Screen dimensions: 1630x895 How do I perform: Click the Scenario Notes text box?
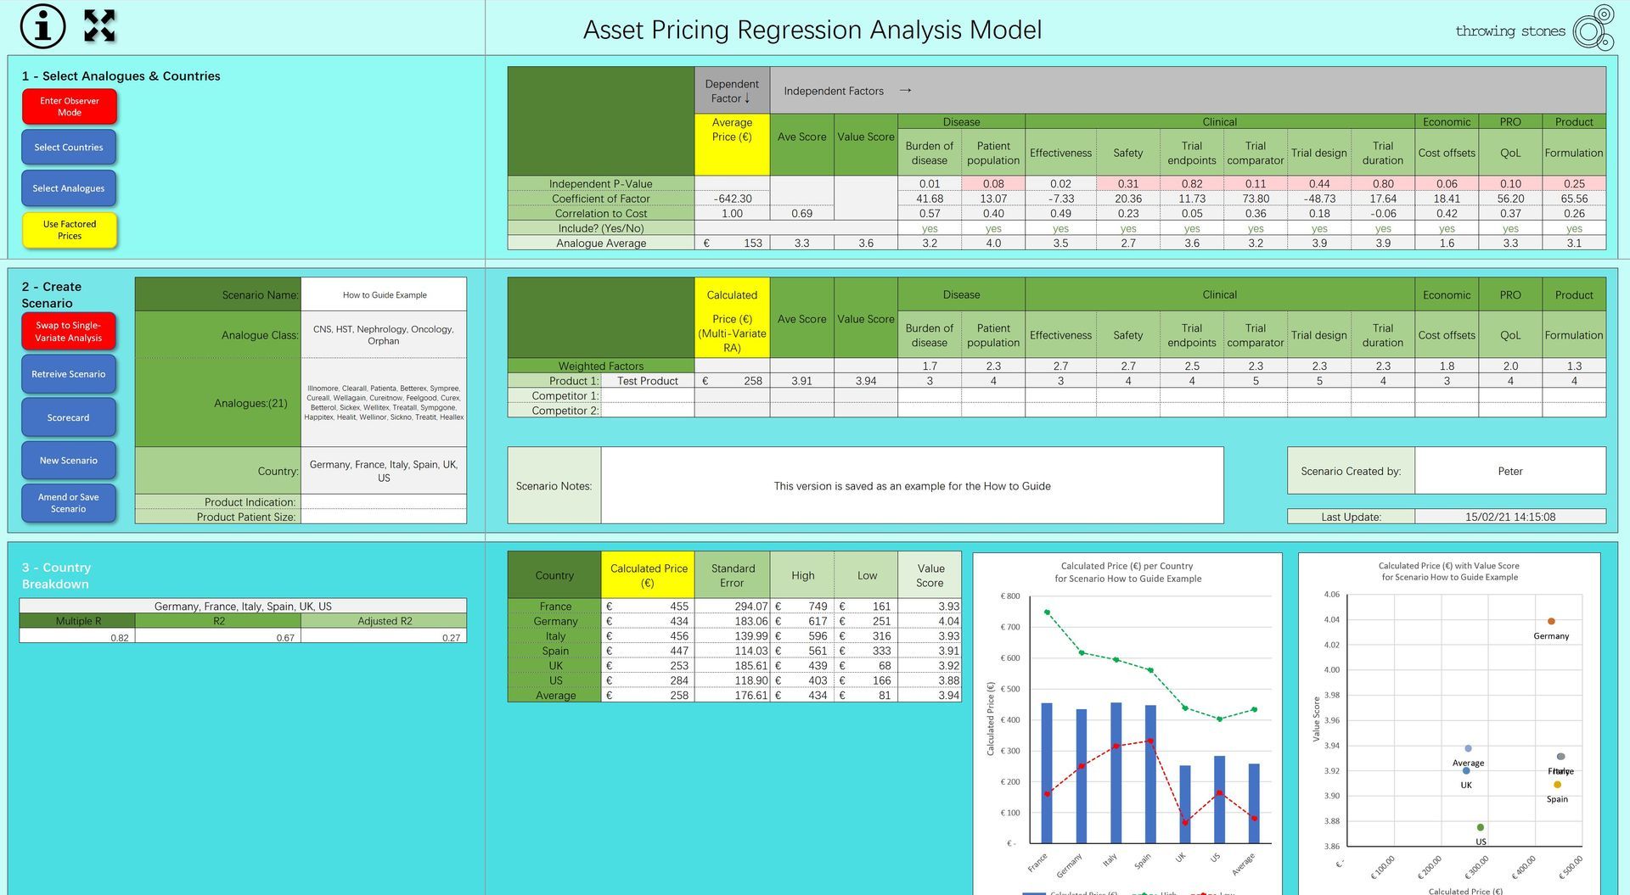pos(912,485)
